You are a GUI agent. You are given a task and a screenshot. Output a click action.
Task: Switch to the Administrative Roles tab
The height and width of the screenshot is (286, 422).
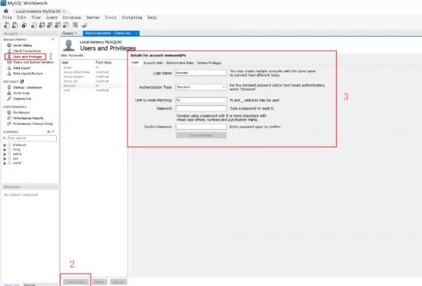pos(180,63)
